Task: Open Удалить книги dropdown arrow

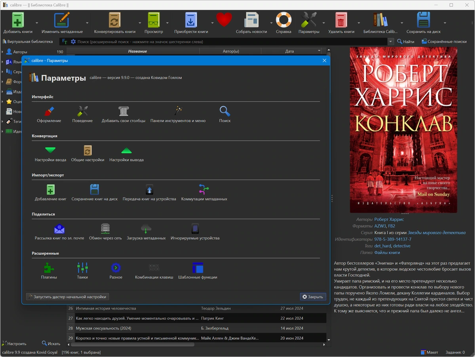Action: point(359,23)
